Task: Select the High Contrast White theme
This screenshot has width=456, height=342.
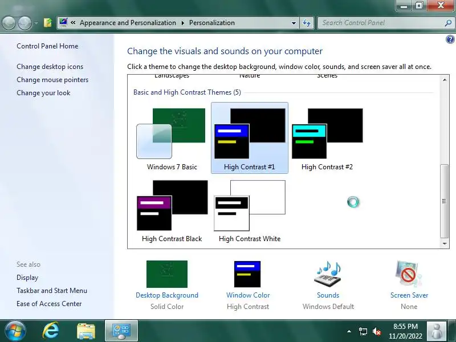Action: pyautogui.click(x=250, y=210)
